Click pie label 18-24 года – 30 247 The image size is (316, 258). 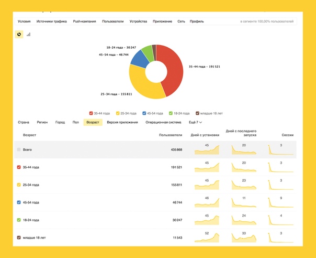coord(121,48)
